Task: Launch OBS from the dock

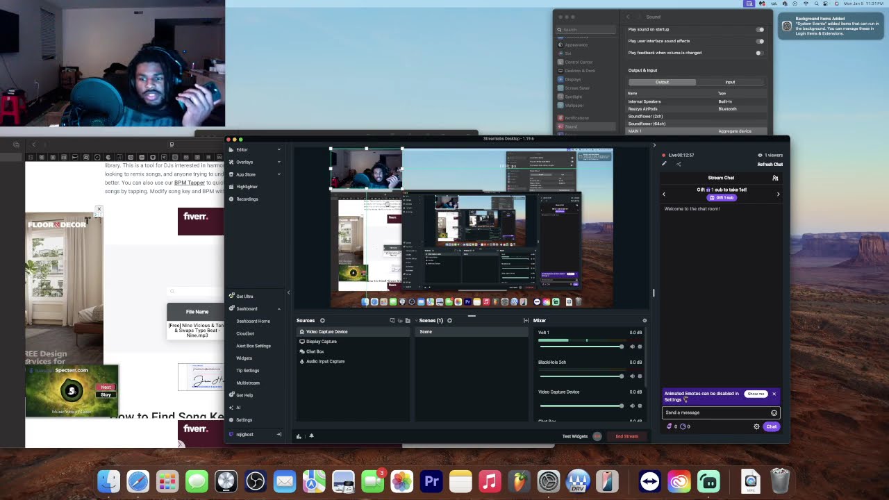Action: 255,481
